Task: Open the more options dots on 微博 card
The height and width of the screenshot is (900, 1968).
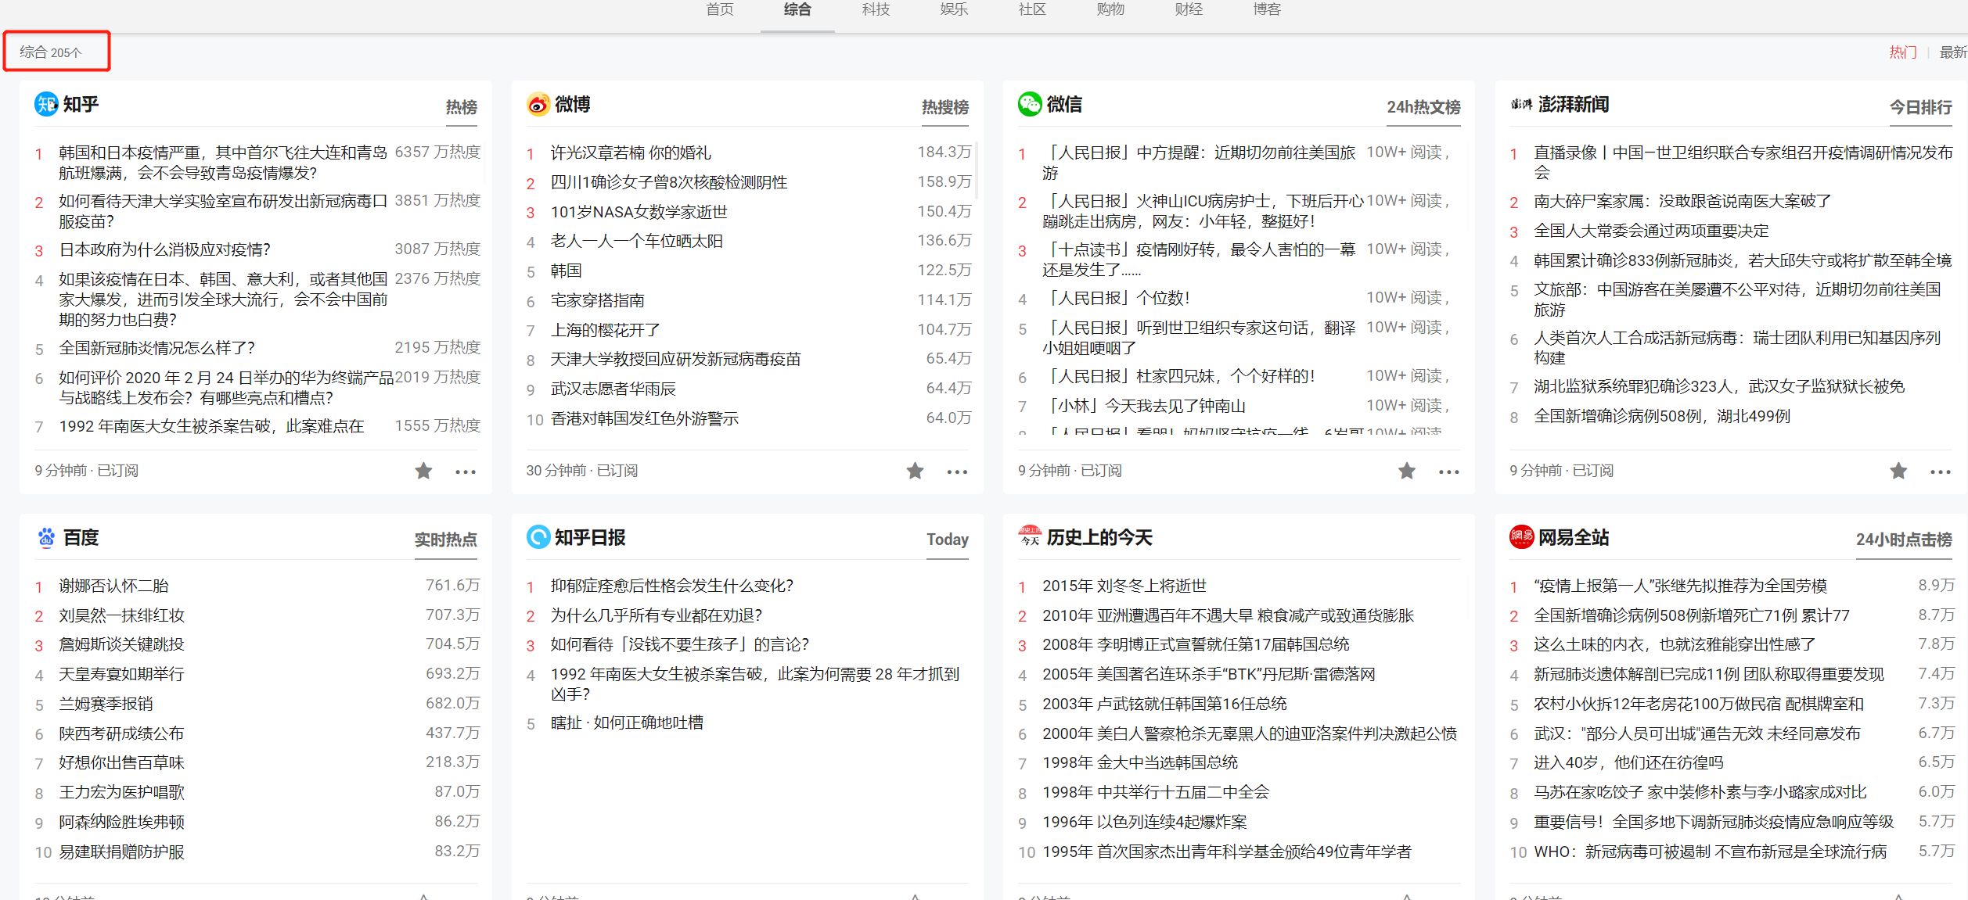Action: click(957, 472)
